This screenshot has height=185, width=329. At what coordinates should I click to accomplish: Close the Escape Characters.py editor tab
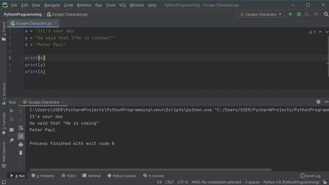point(56,23)
